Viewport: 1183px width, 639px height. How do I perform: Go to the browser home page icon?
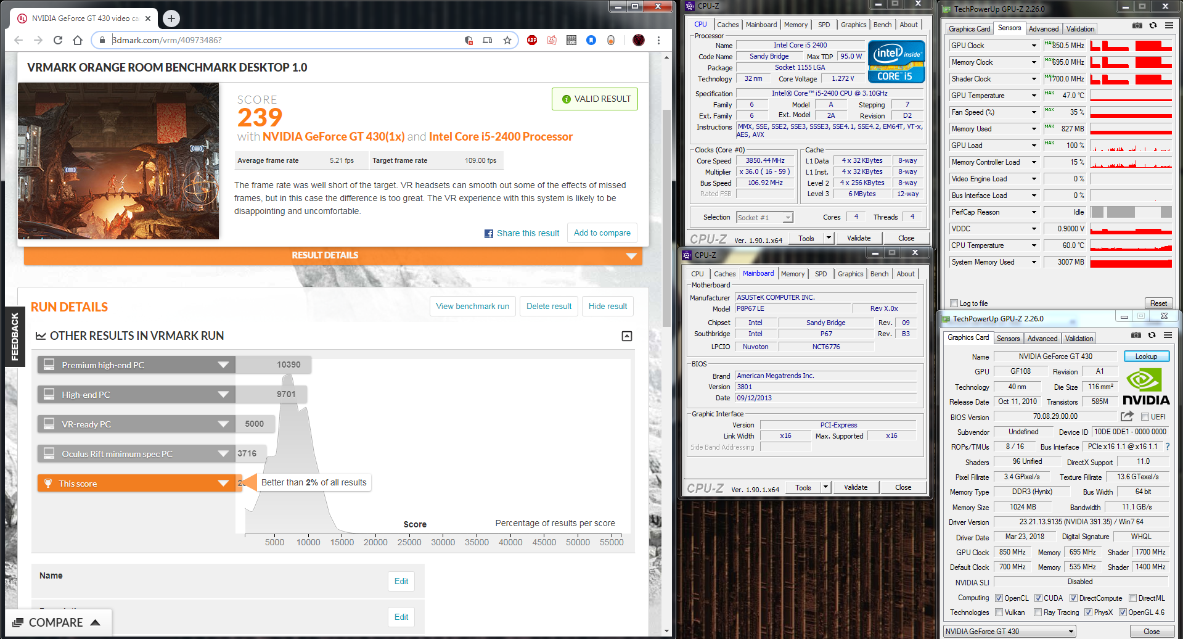78,40
